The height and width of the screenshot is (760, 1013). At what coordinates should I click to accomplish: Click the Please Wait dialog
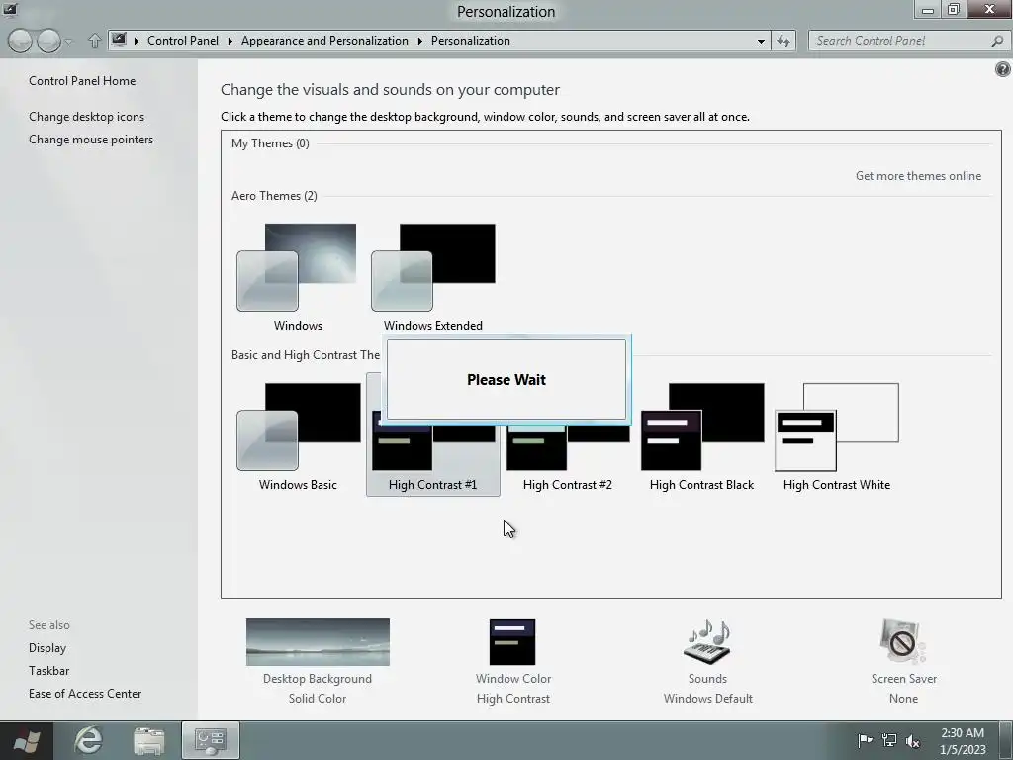tap(506, 379)
